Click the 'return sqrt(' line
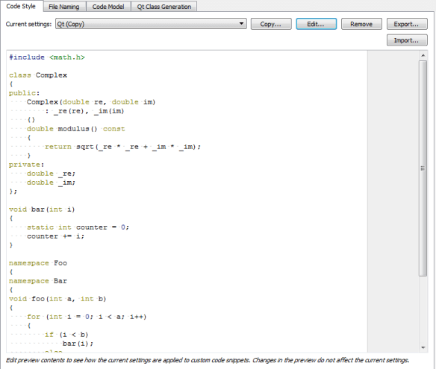436x369 pixels. pyautogui.click(x=122, y=147)
